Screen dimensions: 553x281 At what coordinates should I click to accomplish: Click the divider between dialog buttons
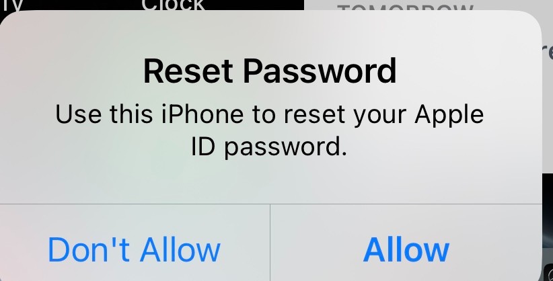coord(270,243)
